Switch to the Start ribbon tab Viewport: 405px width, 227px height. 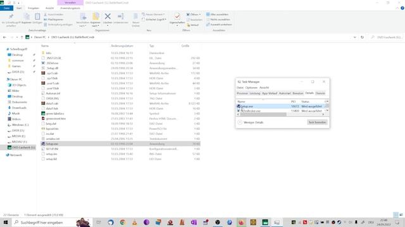19,8
